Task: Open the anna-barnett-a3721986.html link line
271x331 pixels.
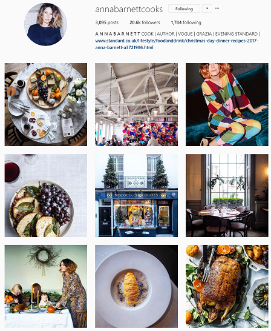Action: click(x=124, y=47)
